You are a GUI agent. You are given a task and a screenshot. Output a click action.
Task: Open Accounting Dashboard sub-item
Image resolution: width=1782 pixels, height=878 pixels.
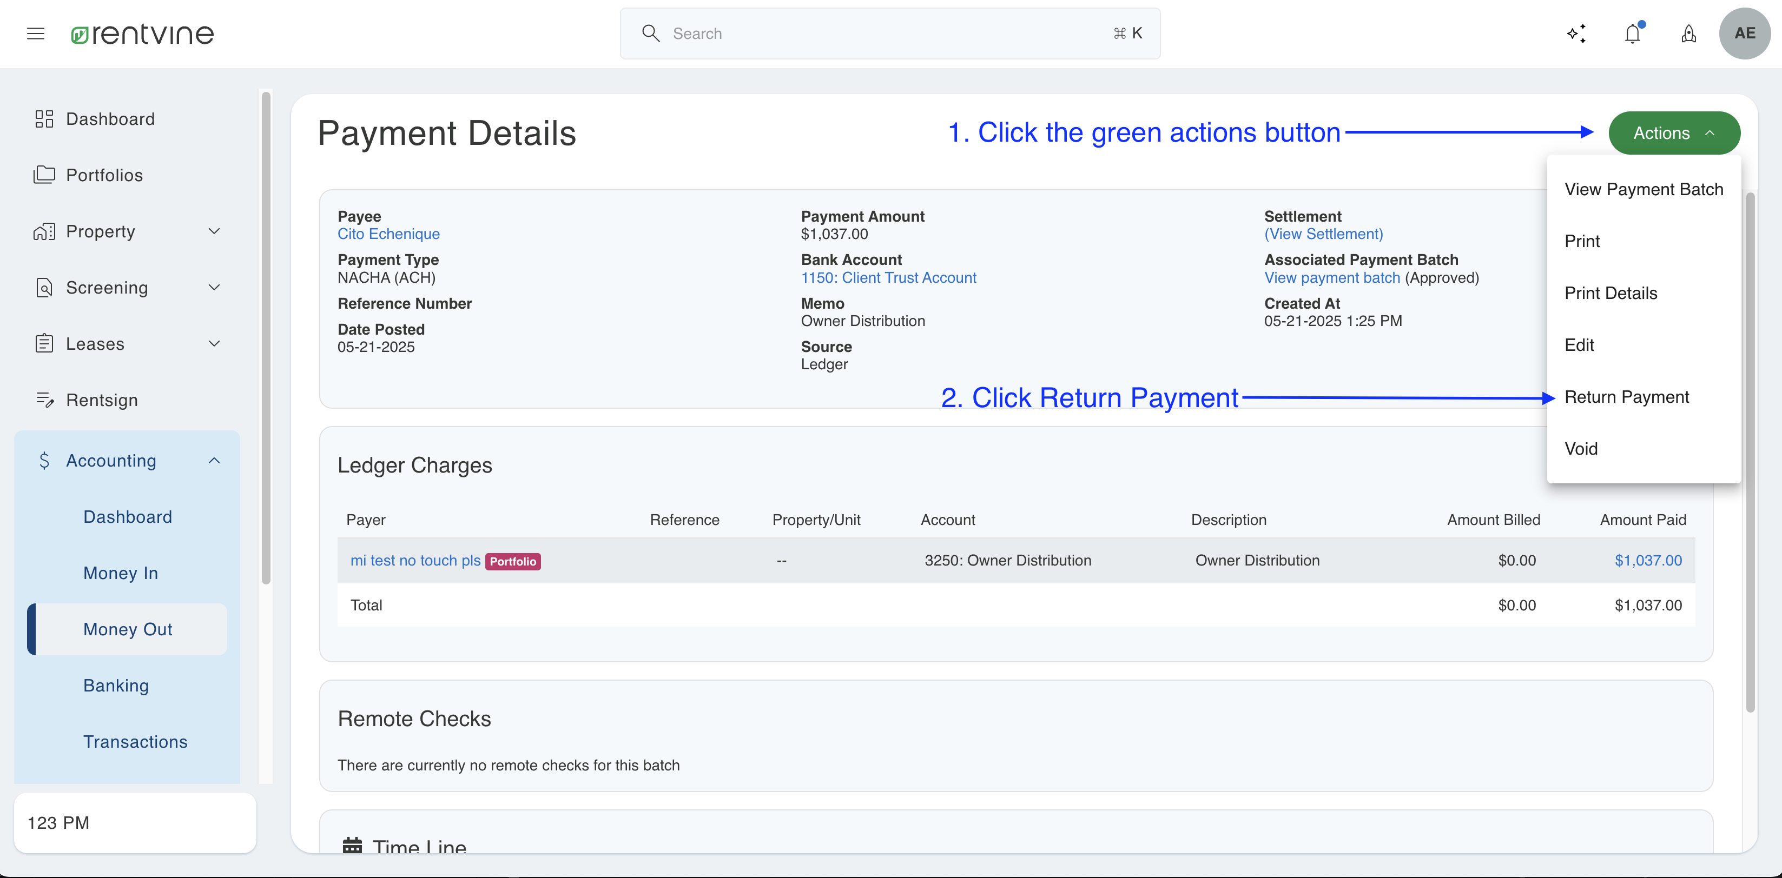pyautogui.click(x=128, y=517)
